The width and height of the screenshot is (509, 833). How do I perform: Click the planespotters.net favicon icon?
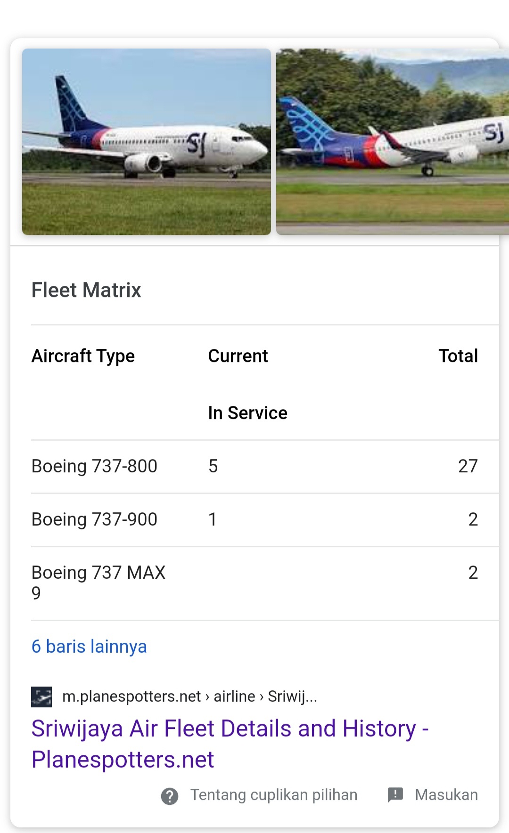tap(41, 696)
